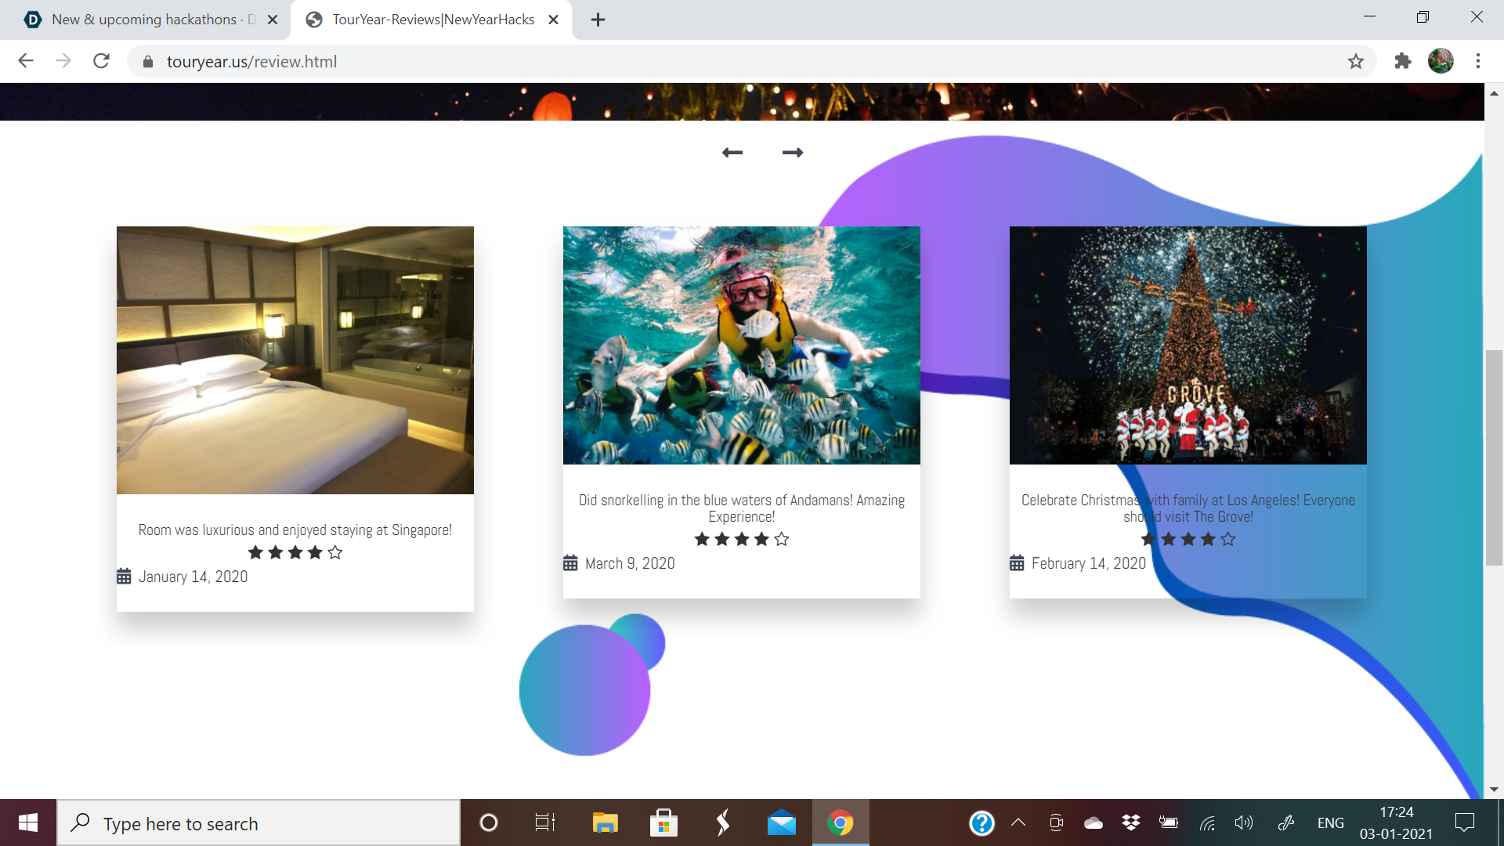Go back to the previous page
Image resolution: width=1504 pixels, height=846 pixels.
26,61
